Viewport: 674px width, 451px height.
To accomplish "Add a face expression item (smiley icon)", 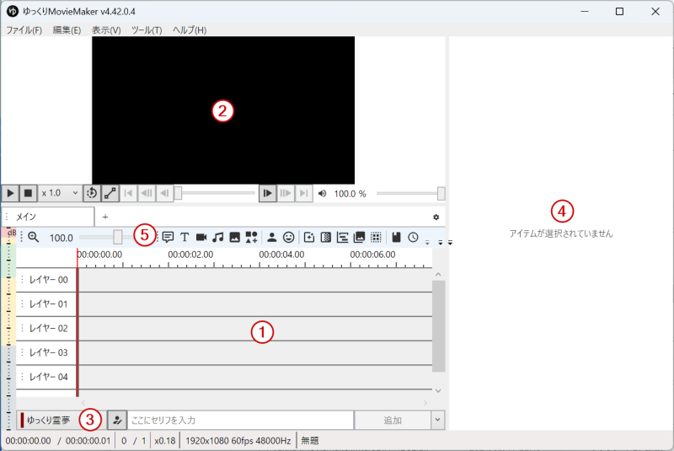I will point(288,238).
